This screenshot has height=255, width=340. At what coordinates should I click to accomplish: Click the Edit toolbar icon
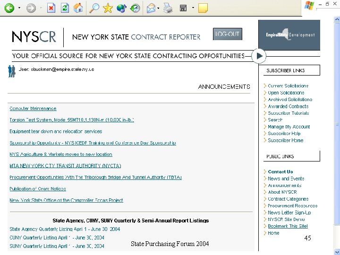pyautogui.click(x=183, y=8)
